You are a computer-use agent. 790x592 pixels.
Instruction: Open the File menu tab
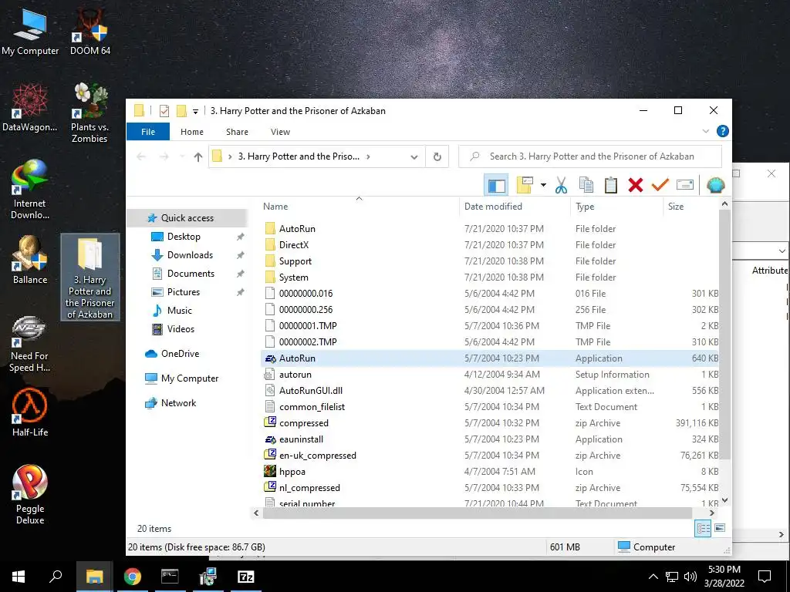[148, 132]
